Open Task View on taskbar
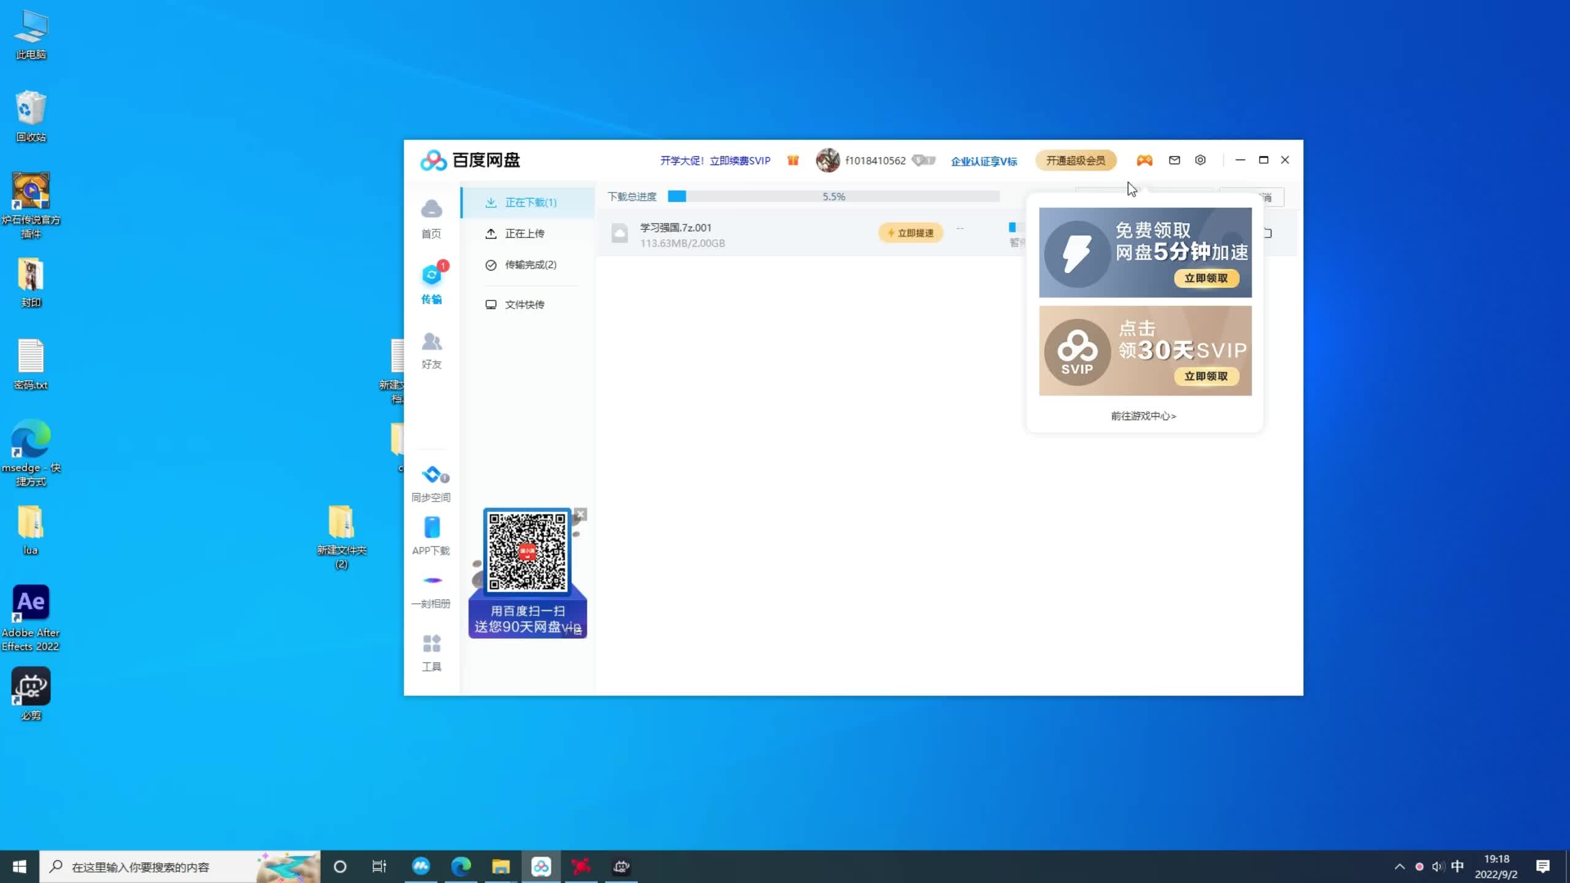This screenshot has width=1570, height=883. pyautogui.click(x=380, y=866)
